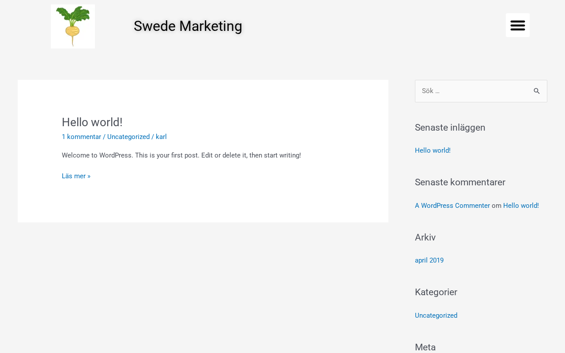Open the Hello world! post title
The height and width of the screenshot is (353, 565).
coord(92,122)
